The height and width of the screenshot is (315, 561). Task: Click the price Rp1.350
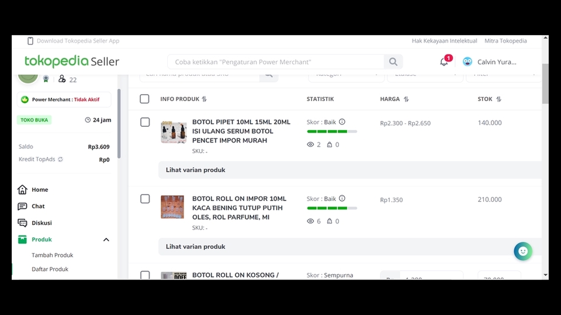coord(392,200)
